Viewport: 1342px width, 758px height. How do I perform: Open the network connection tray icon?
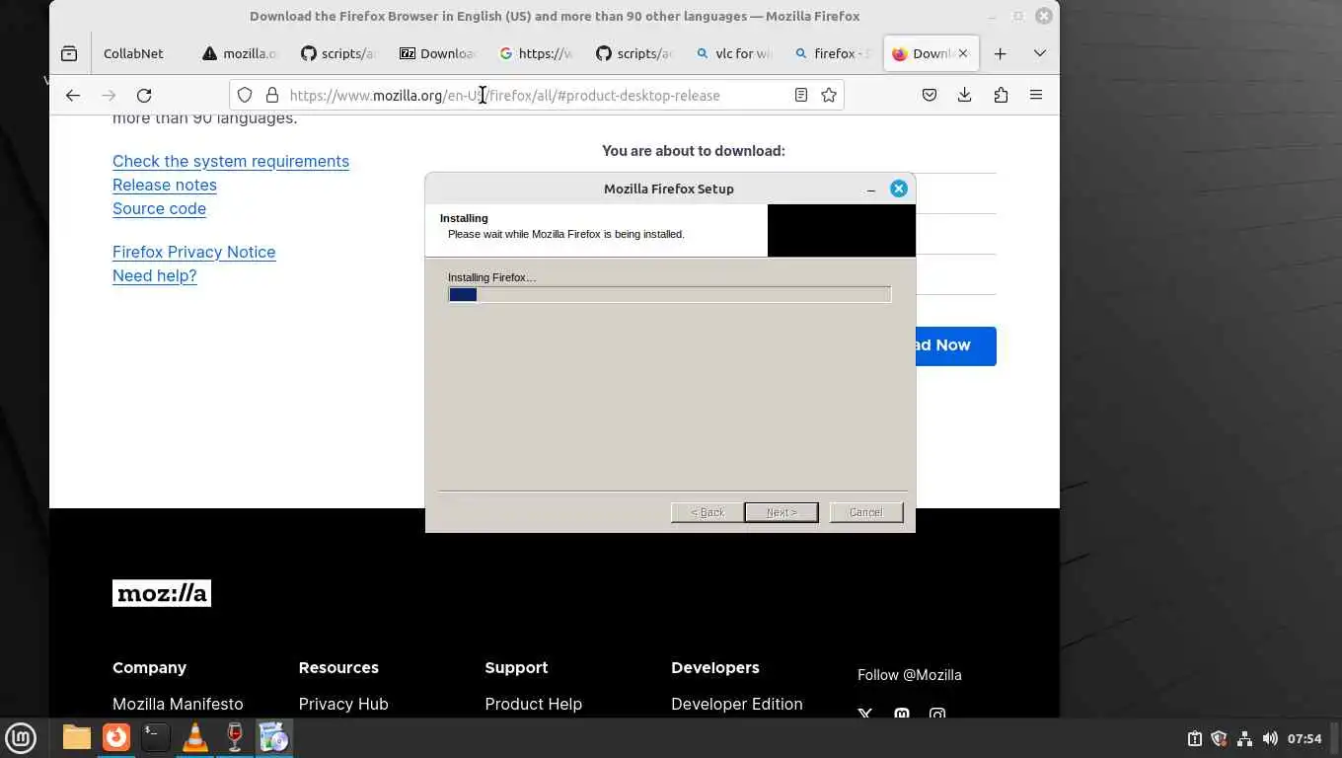click(x=1244, y=738)
